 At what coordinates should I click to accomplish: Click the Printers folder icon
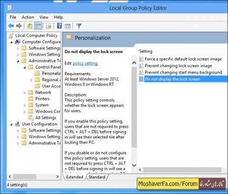(30, 99)
